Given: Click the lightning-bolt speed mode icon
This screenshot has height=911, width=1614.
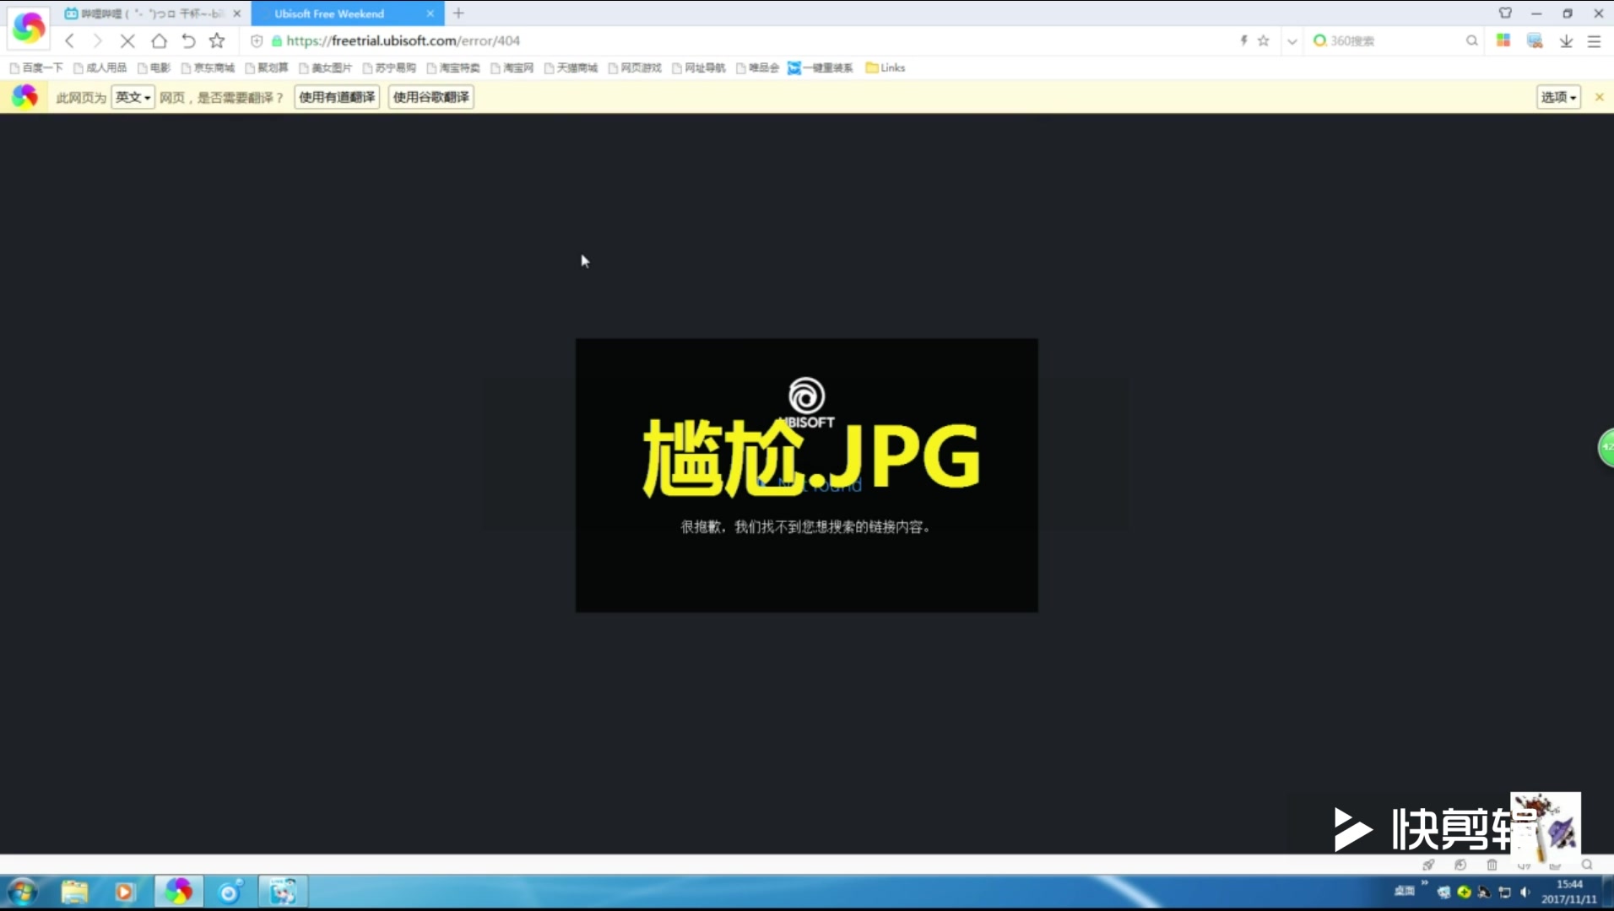Looking at the screenshot, I should pyautogui.click(x=1243, y=40).
